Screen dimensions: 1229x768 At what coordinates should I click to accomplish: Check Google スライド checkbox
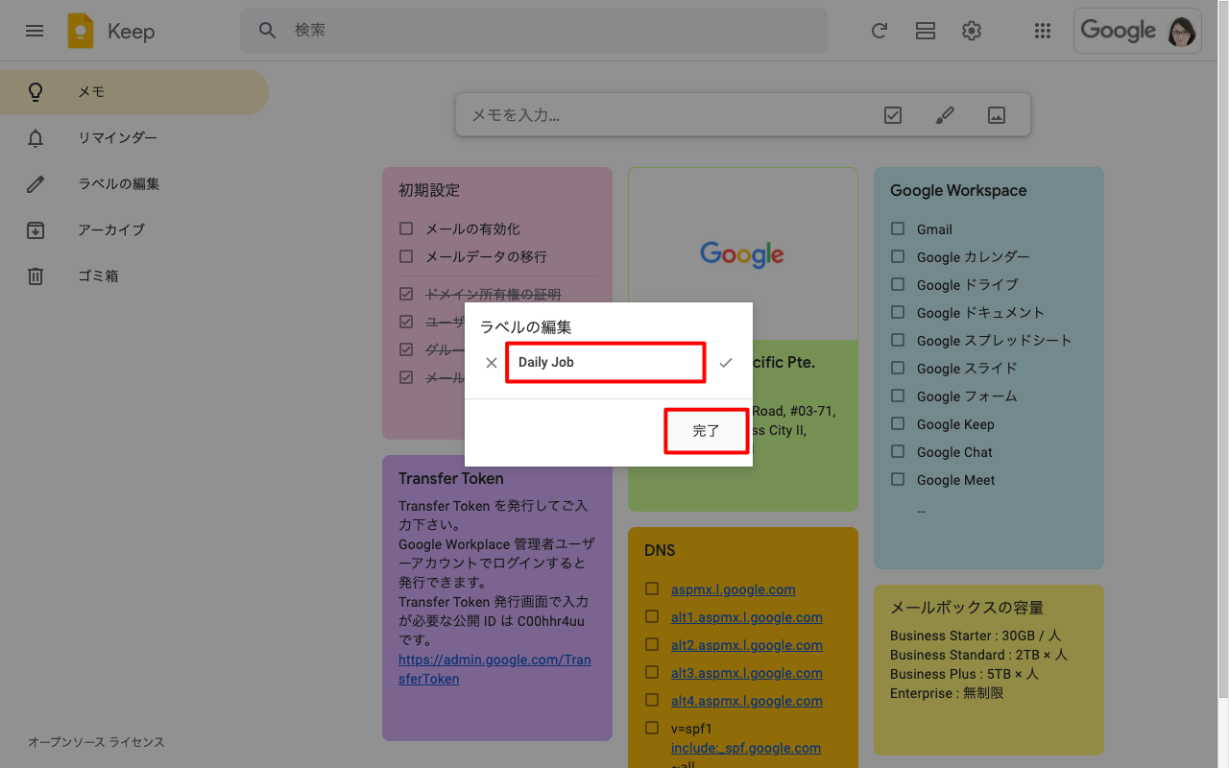coord(898,368)
